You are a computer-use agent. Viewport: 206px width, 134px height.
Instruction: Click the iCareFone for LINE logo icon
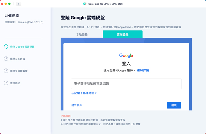click(84, 4)
